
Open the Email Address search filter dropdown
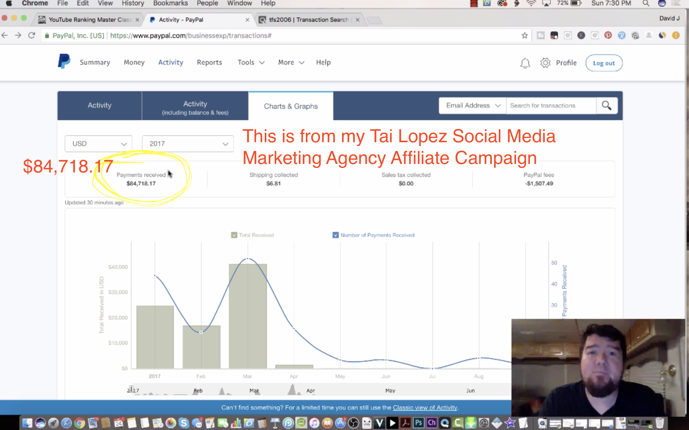pos(473,106)
